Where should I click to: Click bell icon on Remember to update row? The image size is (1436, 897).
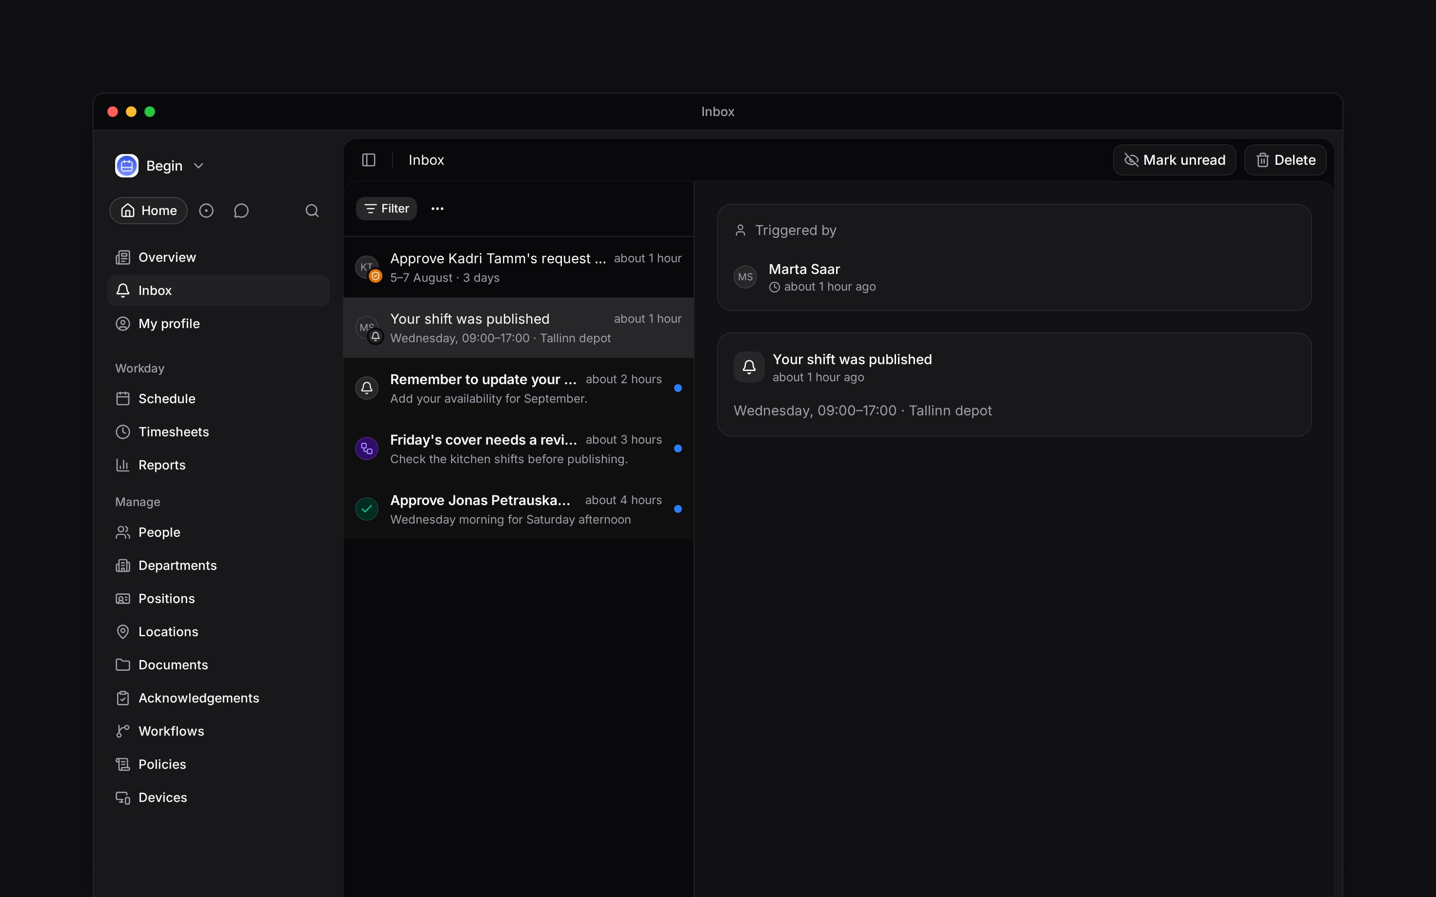(x=367, y=388)
